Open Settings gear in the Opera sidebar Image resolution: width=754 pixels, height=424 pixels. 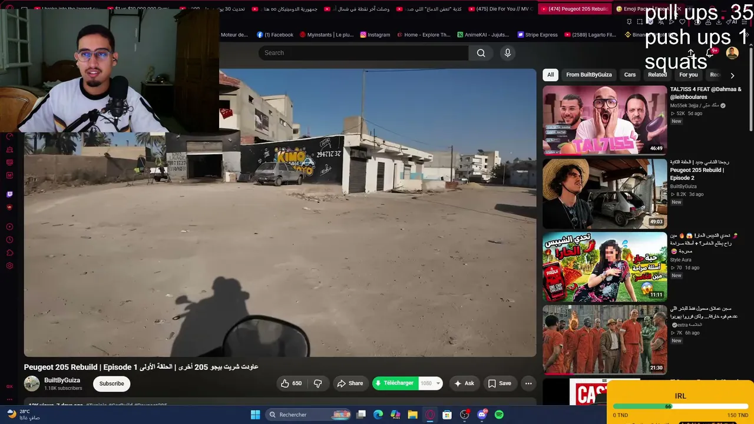coord(9,266)
